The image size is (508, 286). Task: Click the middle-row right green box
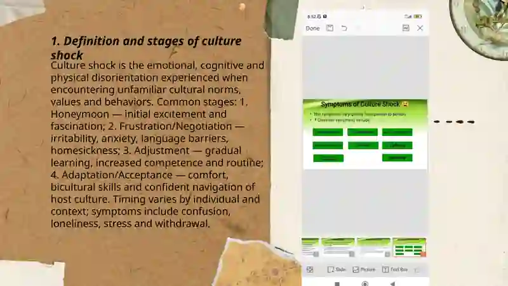click(398, 145)
